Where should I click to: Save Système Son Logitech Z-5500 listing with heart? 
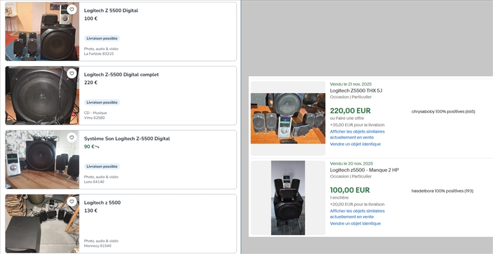pyautogui.click(x=71, y=138)
